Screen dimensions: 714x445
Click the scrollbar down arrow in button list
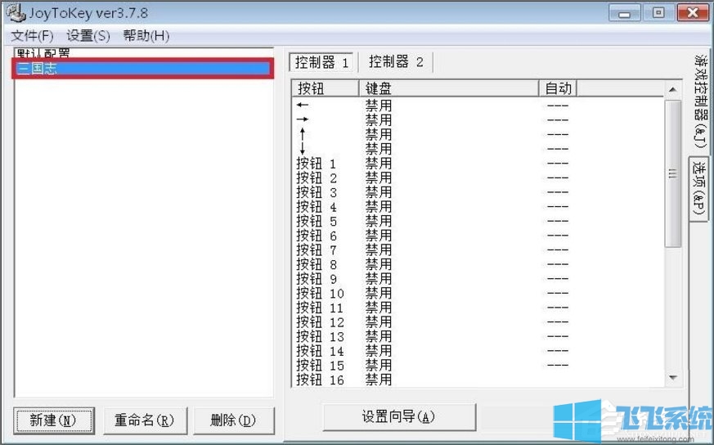tap(673, 378)
